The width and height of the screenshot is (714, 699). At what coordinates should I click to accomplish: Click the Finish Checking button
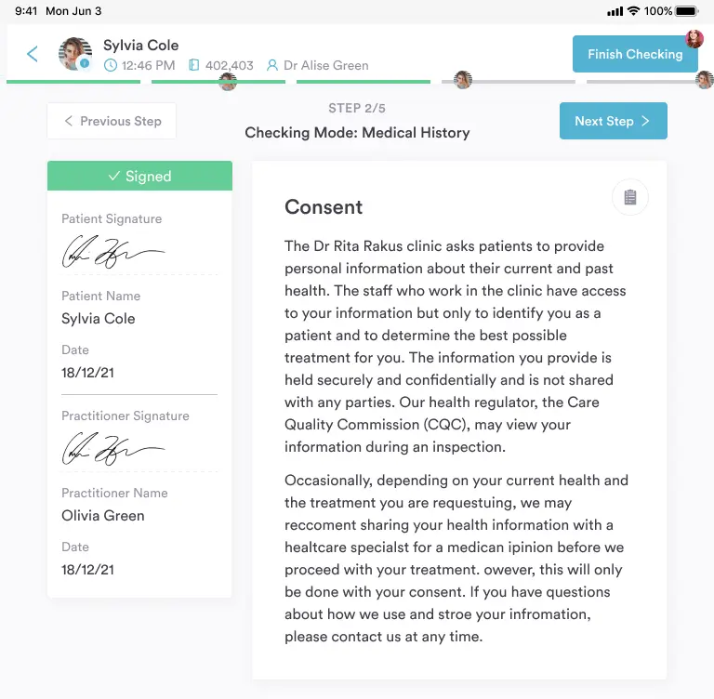click(x=634, y=54)
